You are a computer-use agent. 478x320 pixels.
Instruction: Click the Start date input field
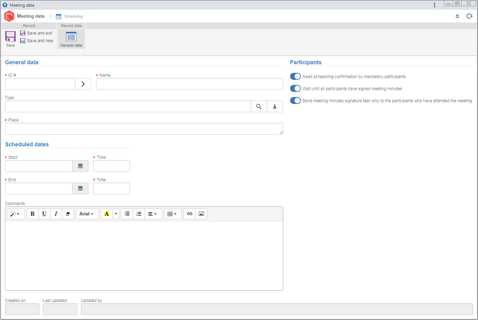point(38,166)
